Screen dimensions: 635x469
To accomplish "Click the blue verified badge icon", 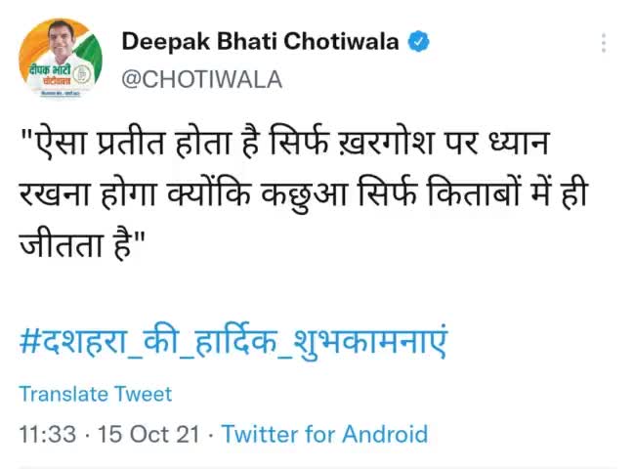I will [420, 42].
